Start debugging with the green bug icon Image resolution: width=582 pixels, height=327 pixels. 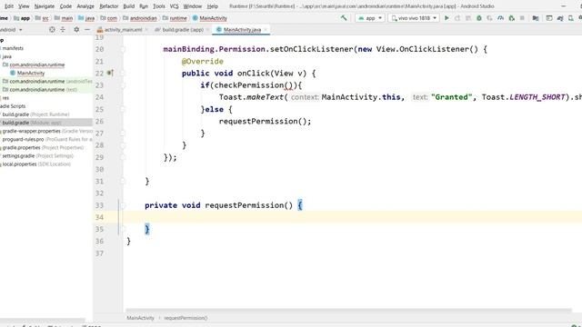[x=479, y=18]
